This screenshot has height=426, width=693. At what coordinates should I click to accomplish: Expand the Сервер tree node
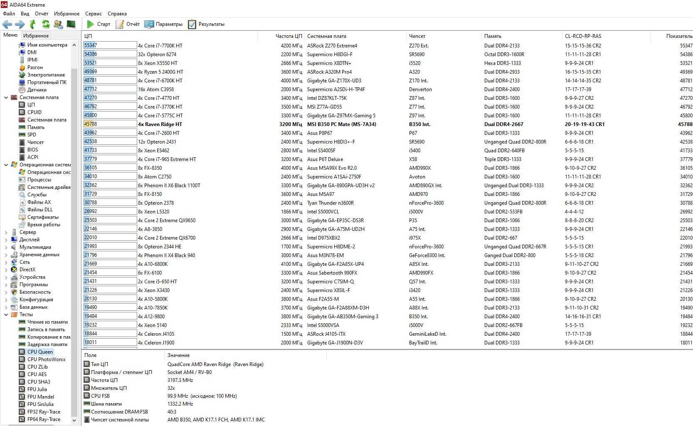pos(6,232)
